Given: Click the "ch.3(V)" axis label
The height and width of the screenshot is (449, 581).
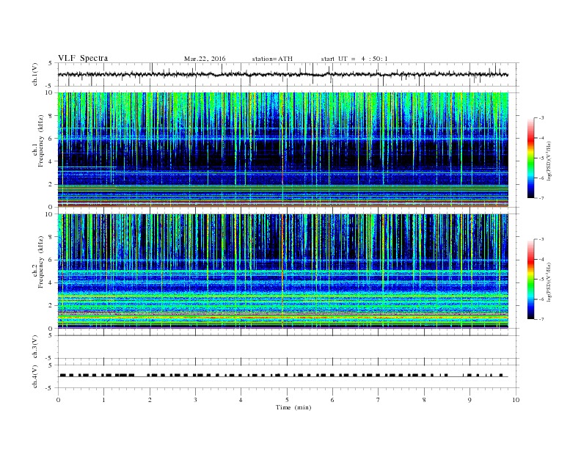Looking at the screenshot, I should [34, 347].
